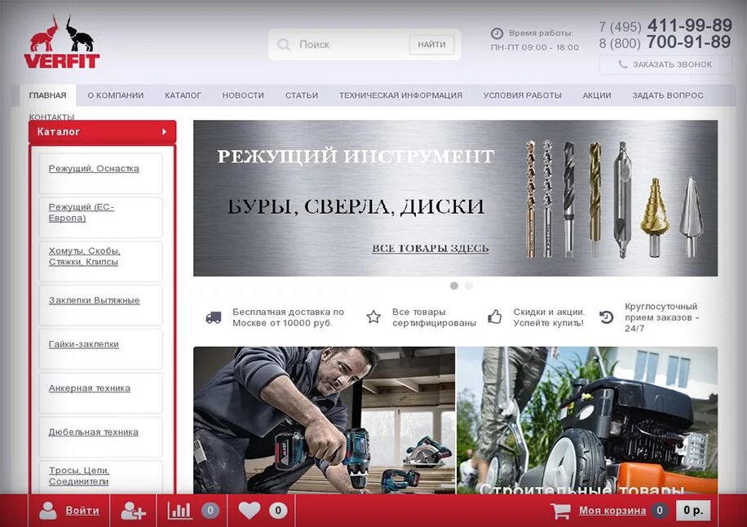Open category Режущий (ЕС-Европа)
The width and height of the screenshot is (747, 527).
(82, 213)
